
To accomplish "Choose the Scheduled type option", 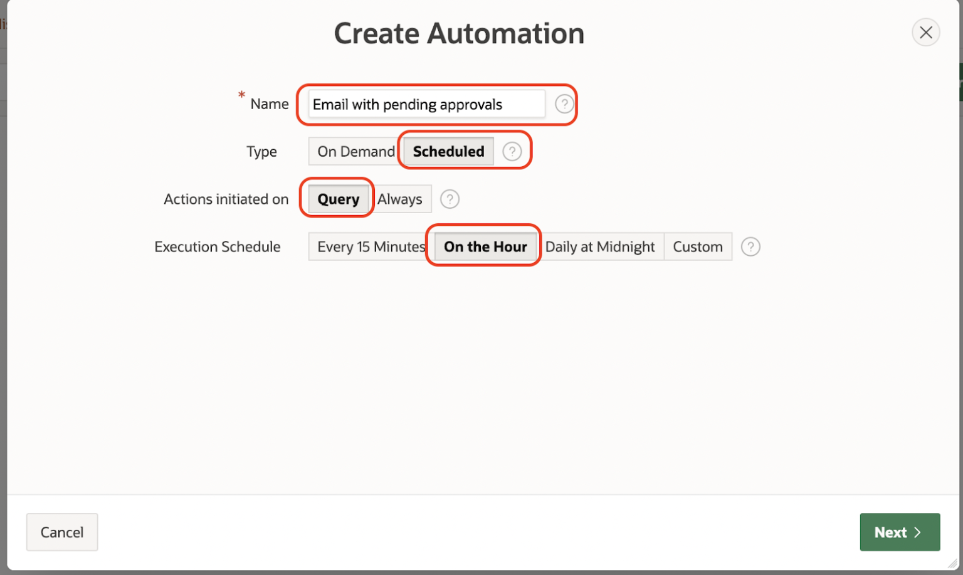I will pos(448,152).
